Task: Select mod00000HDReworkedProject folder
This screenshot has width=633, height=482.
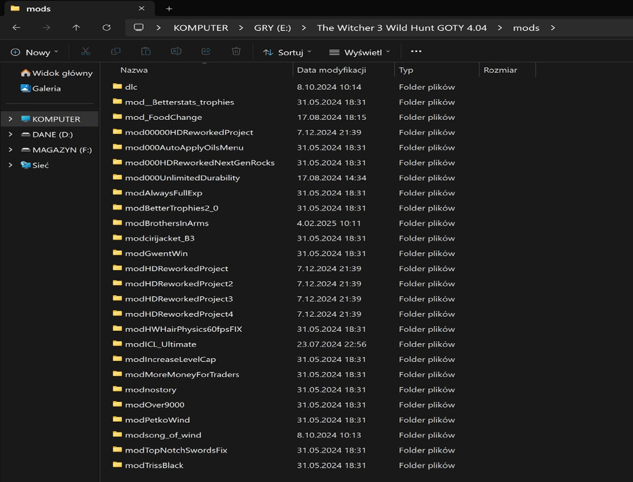Action: click(x=189, y=132)
